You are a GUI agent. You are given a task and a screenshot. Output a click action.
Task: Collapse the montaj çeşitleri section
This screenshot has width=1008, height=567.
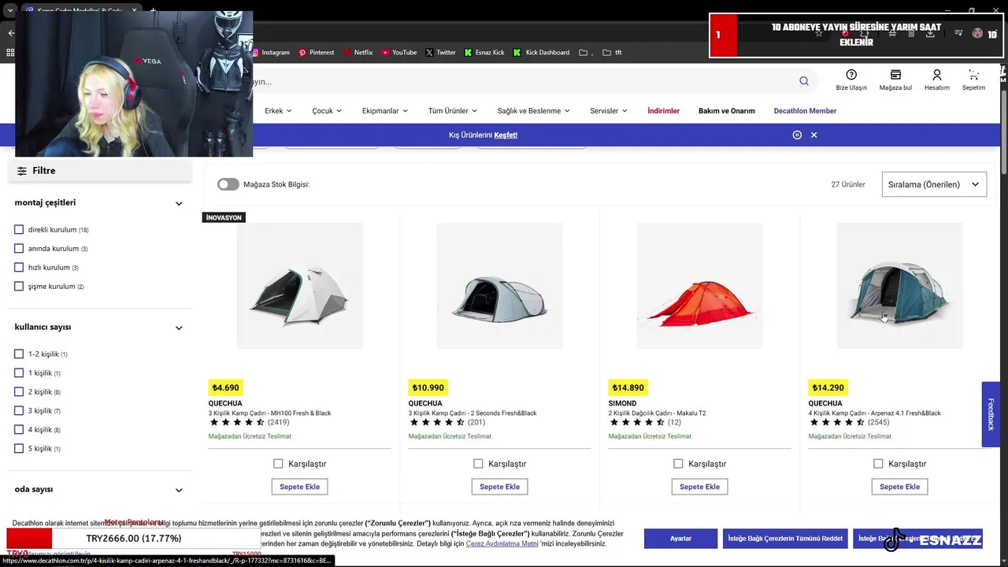[179, 203]
